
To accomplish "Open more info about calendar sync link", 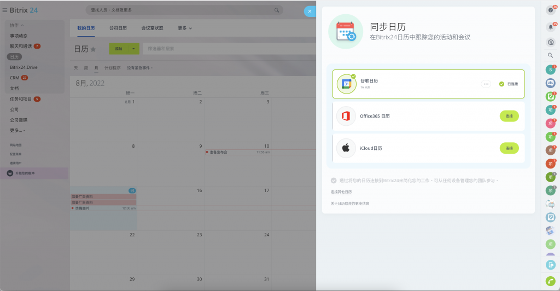I will pyautogui.click(x=349, y=203).
